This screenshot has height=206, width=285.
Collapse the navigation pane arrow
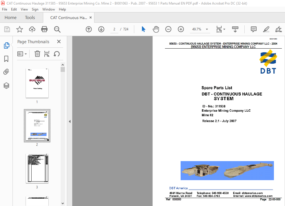[70, 121]
